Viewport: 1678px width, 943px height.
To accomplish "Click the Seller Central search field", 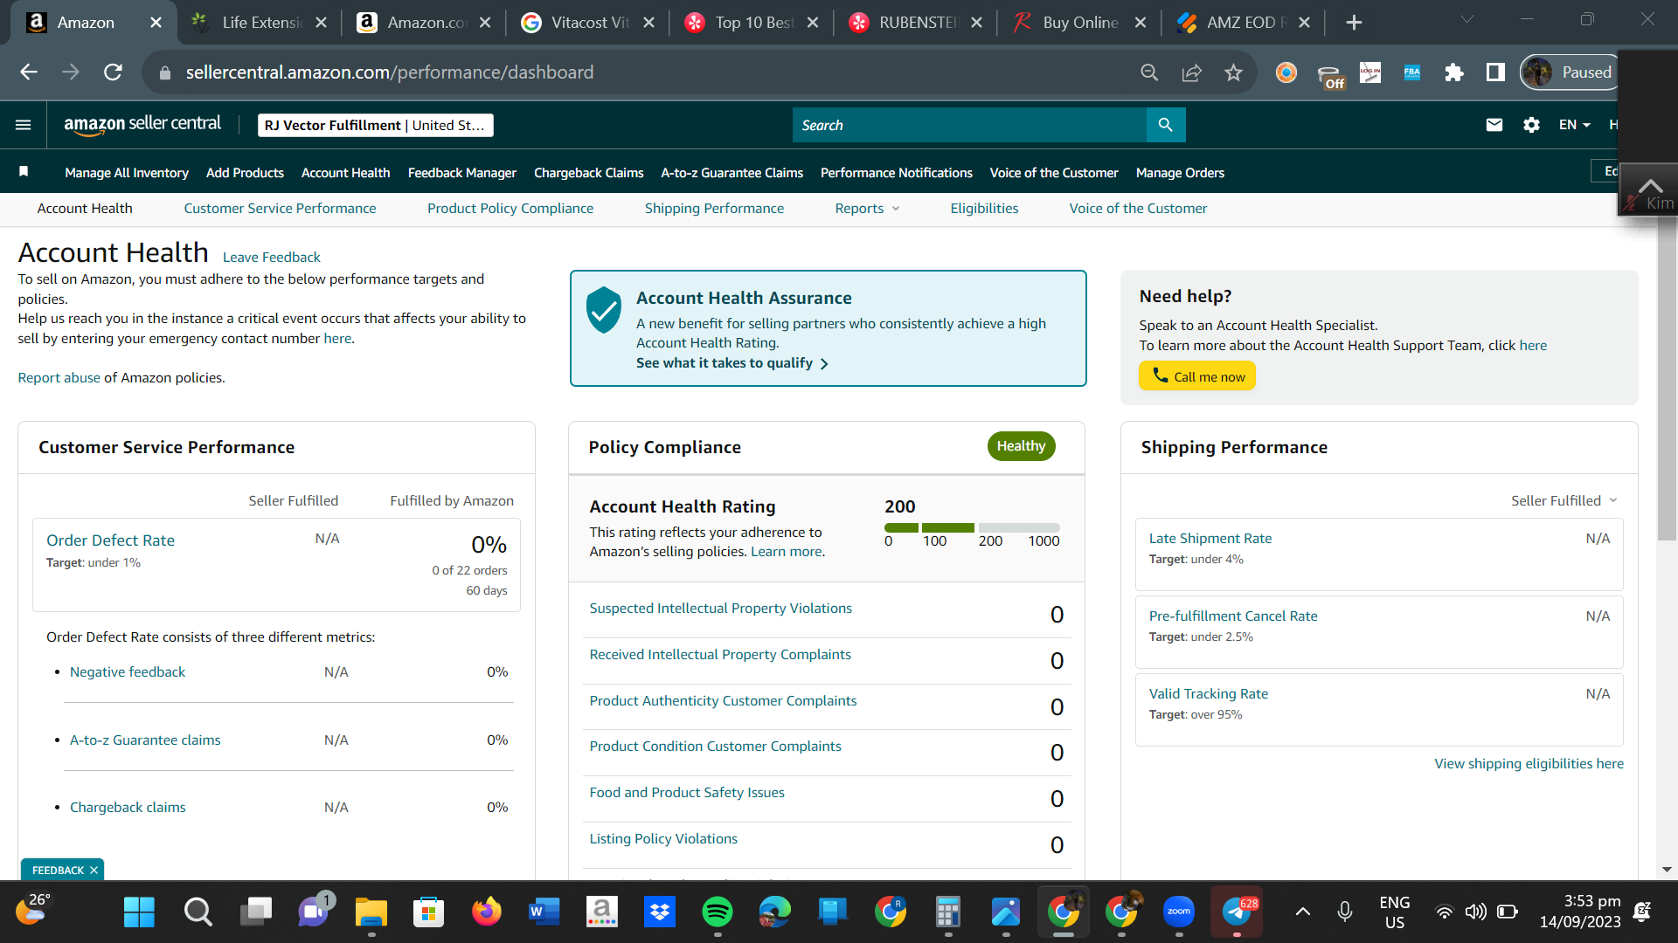I will coord(969,125).
